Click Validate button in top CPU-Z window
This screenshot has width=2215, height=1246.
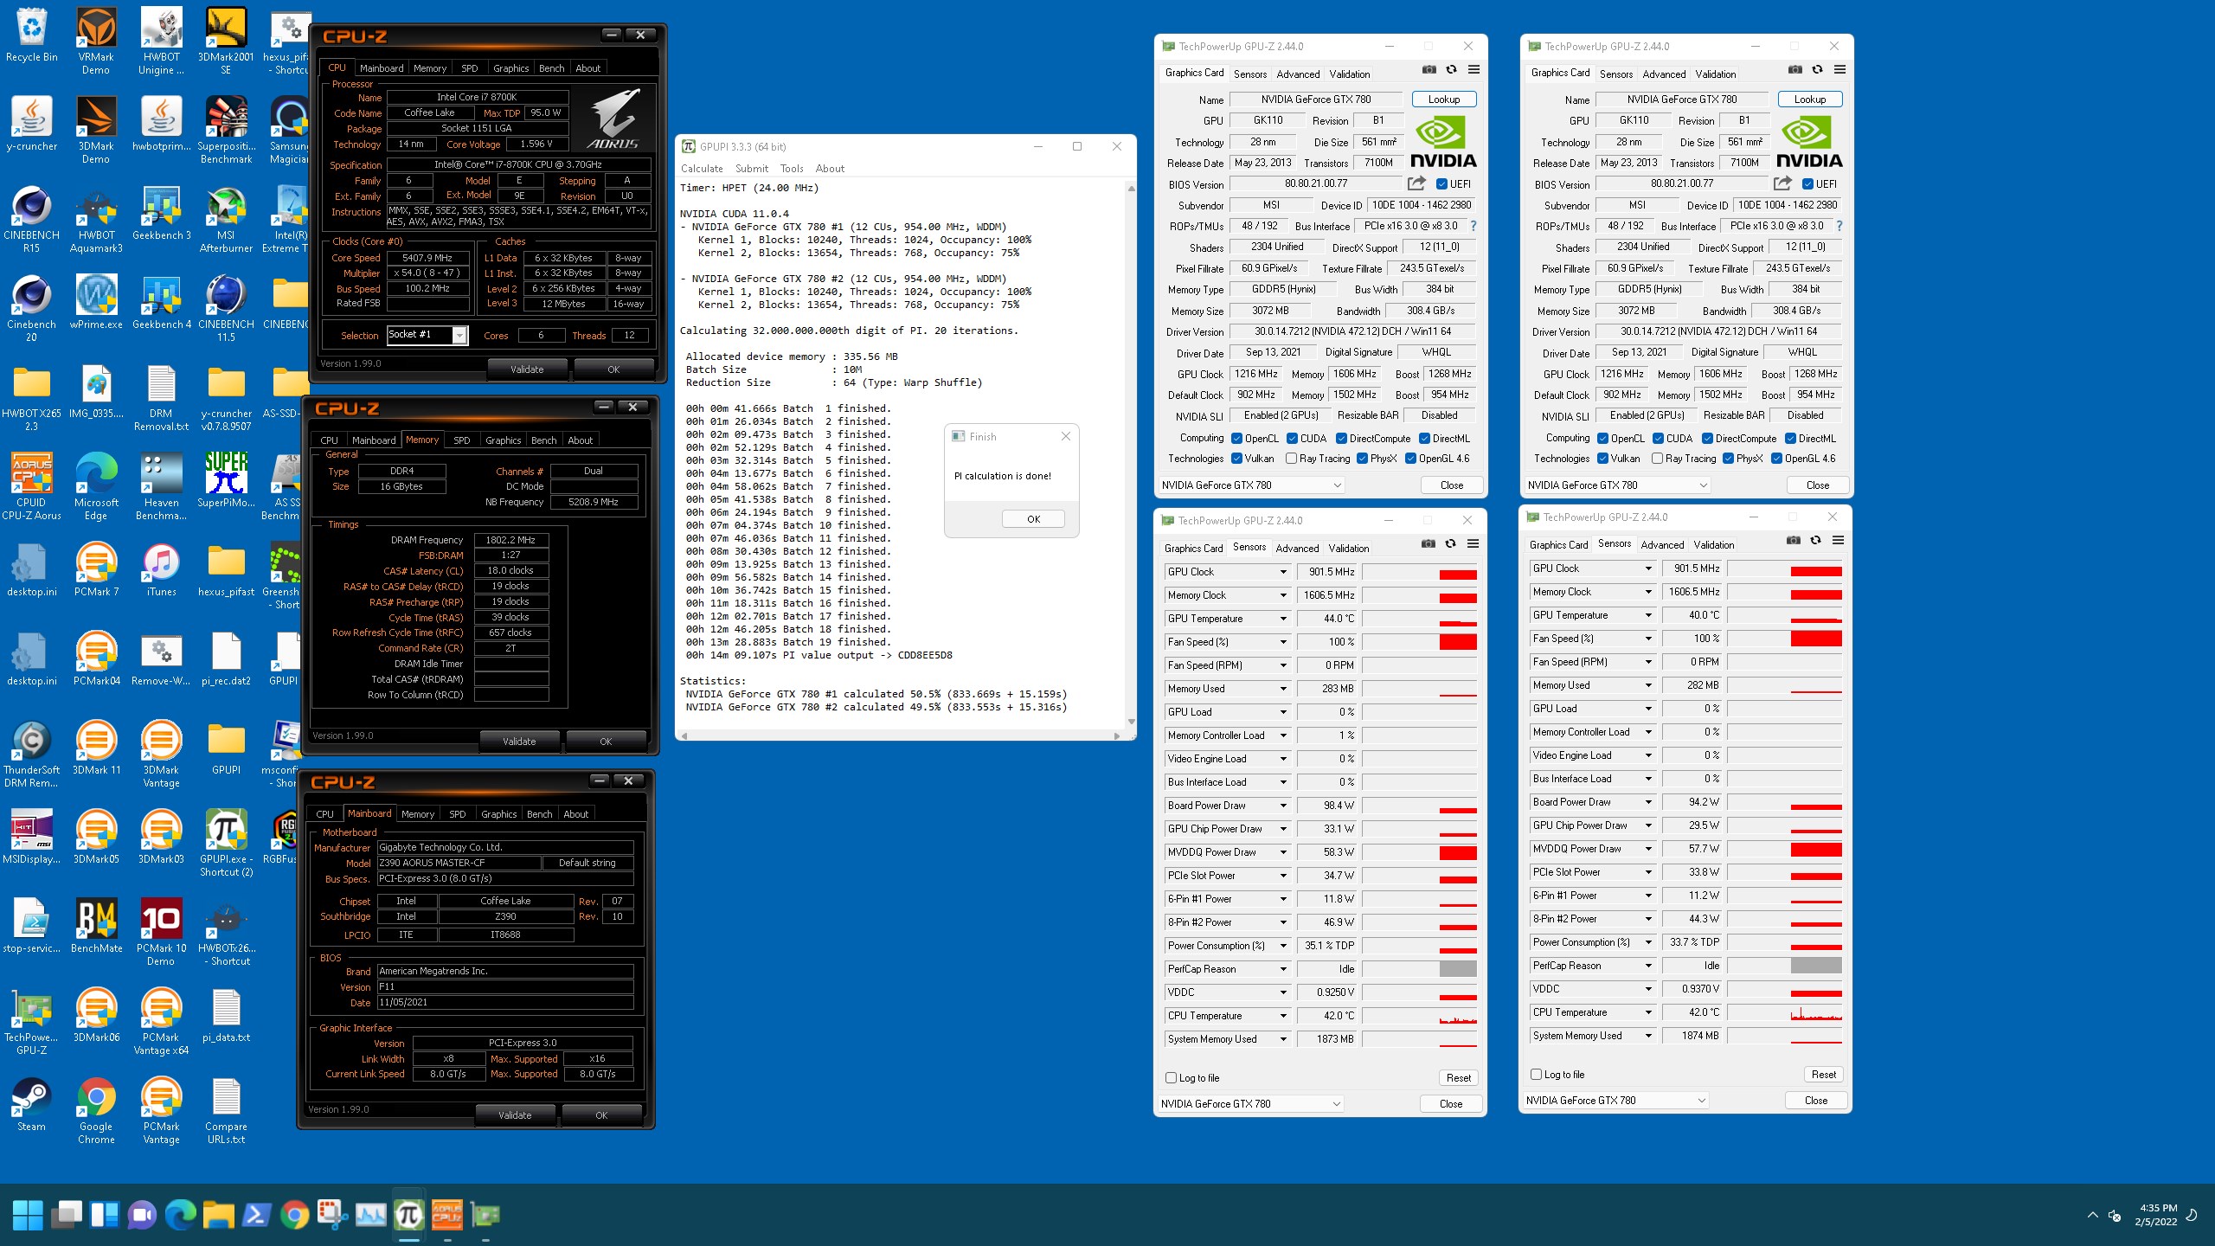coord(527,369)
